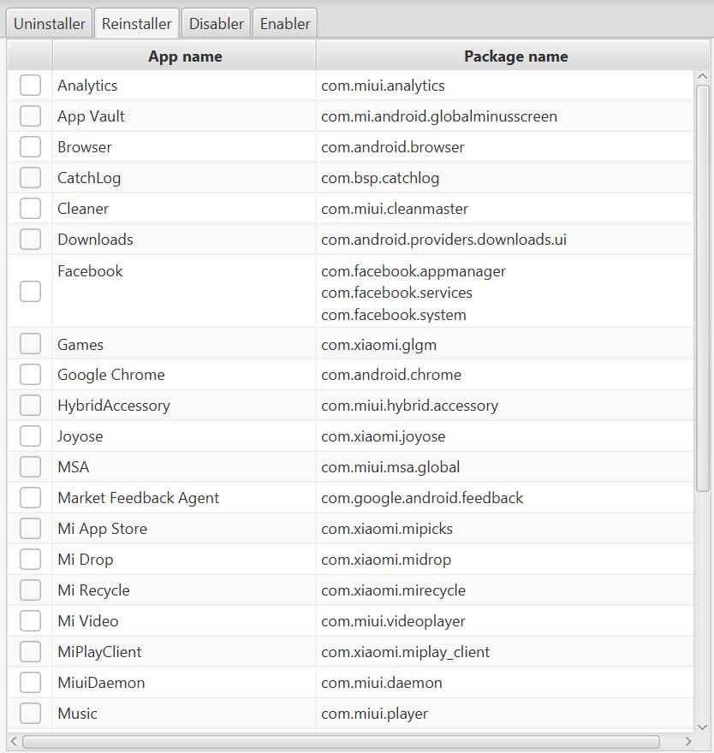
Task: Tick the Music checkbox
Action: point(30,713)
